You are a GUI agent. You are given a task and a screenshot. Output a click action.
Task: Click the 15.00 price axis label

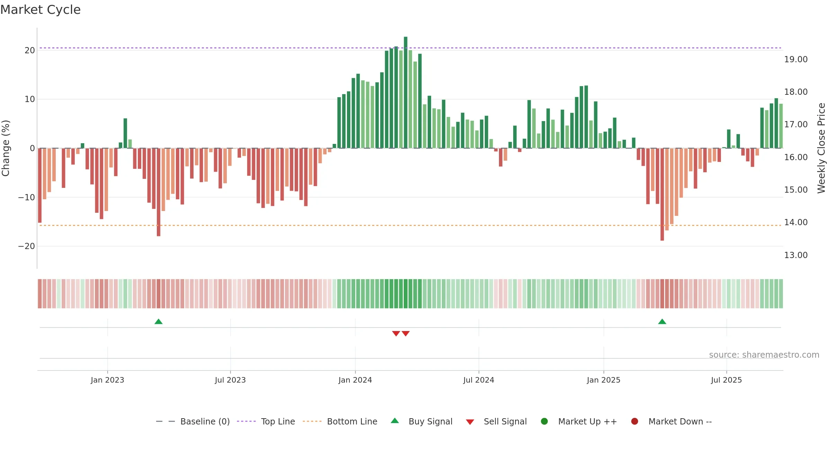[796, 190]
